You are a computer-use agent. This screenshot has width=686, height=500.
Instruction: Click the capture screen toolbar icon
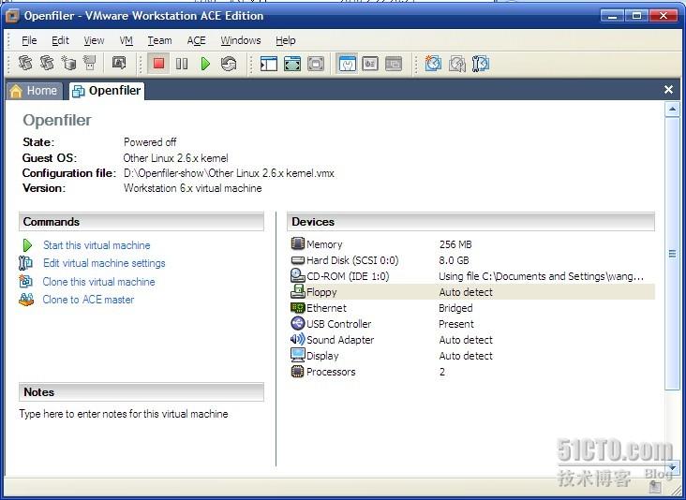[119, 63]
